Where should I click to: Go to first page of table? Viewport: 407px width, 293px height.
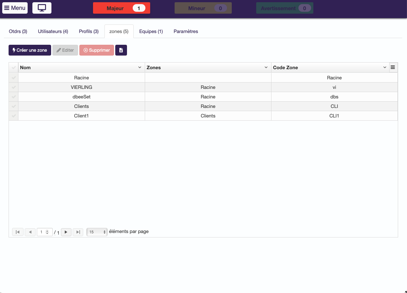pos(18,232)
